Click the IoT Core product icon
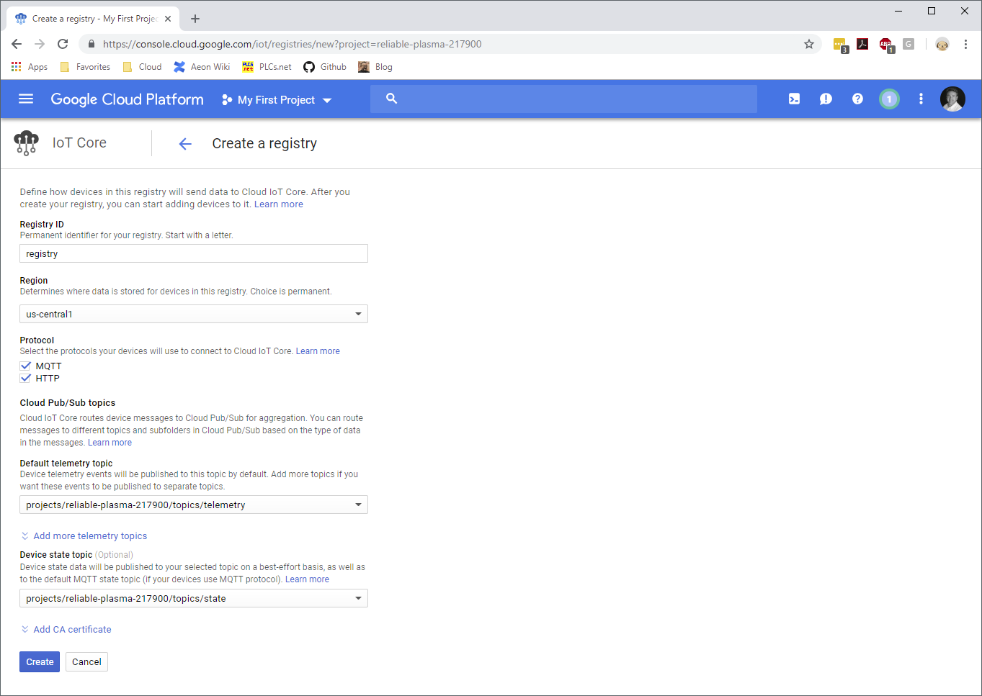The height and width of the screenshot is (696, 982). click(26, 143)
